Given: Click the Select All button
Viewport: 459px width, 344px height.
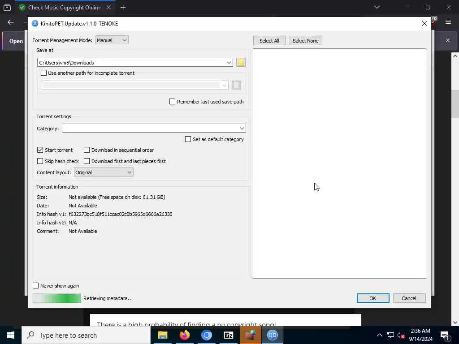Looking at the screenshot, I should coord(269,41).
